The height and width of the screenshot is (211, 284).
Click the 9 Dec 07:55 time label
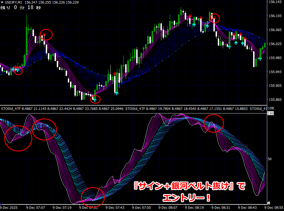pyautogui.click(x=141, y=208)
